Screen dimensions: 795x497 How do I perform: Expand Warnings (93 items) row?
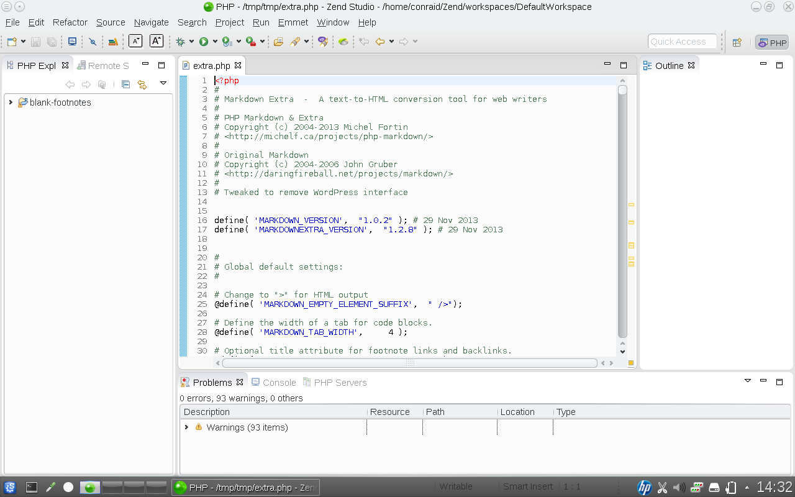186,427
